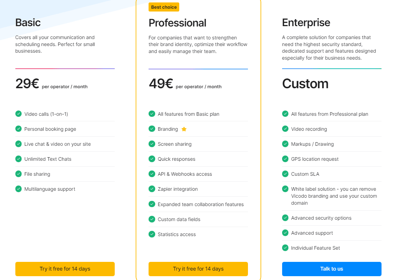Click the star icon next to Branding
The width and height of the screenshot is (400, 280).
coord(184,129)
